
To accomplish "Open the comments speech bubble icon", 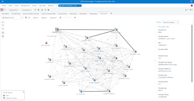I will pyautogui.click(x=190, y=10).
